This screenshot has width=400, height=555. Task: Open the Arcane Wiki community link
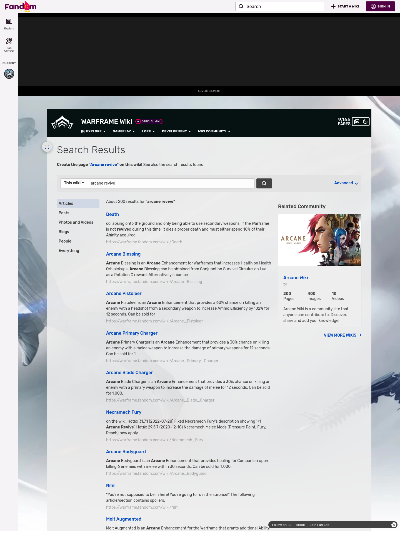(x=296, y=277)
